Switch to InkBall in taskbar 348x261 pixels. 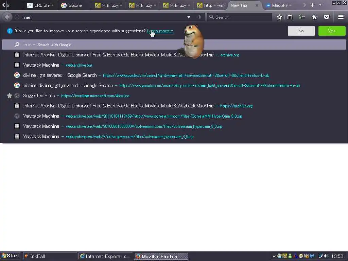click(50, 256)
